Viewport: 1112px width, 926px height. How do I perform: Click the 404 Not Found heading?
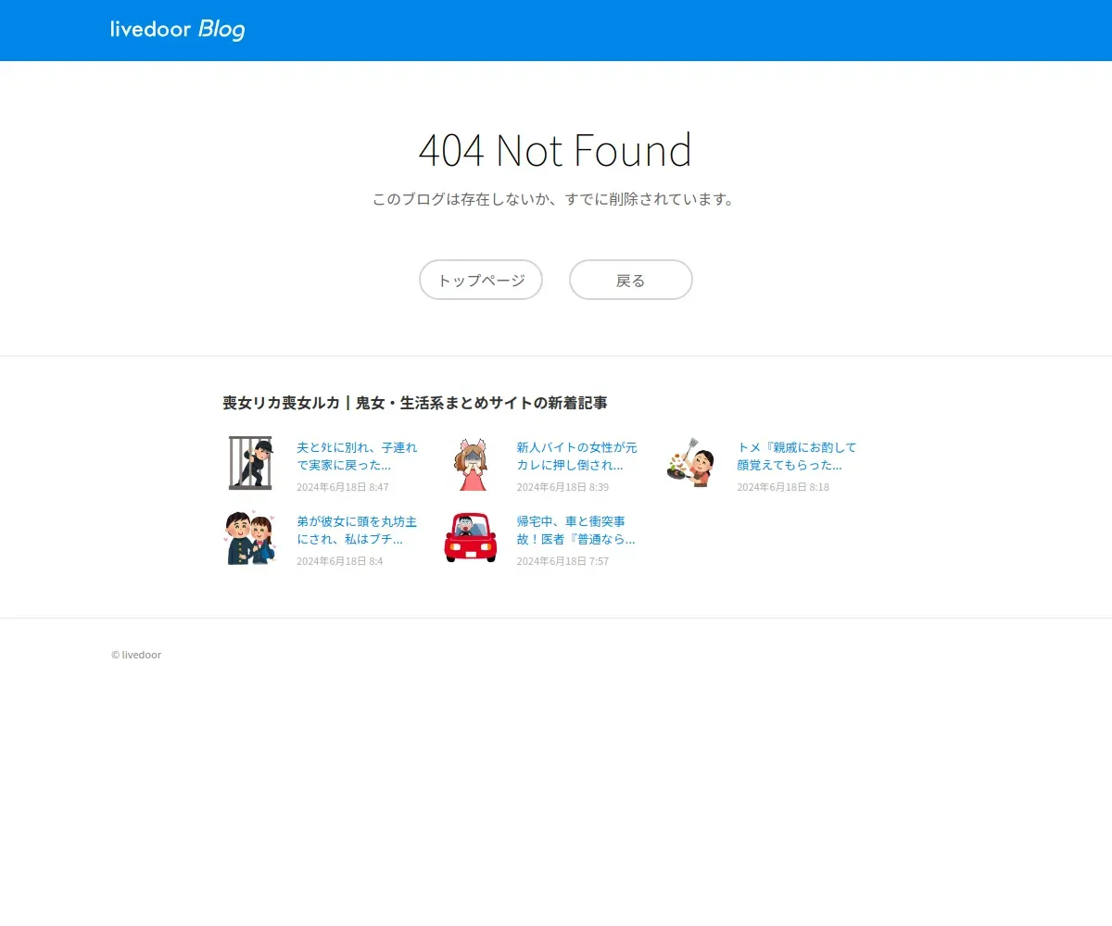tap(555, 150)
